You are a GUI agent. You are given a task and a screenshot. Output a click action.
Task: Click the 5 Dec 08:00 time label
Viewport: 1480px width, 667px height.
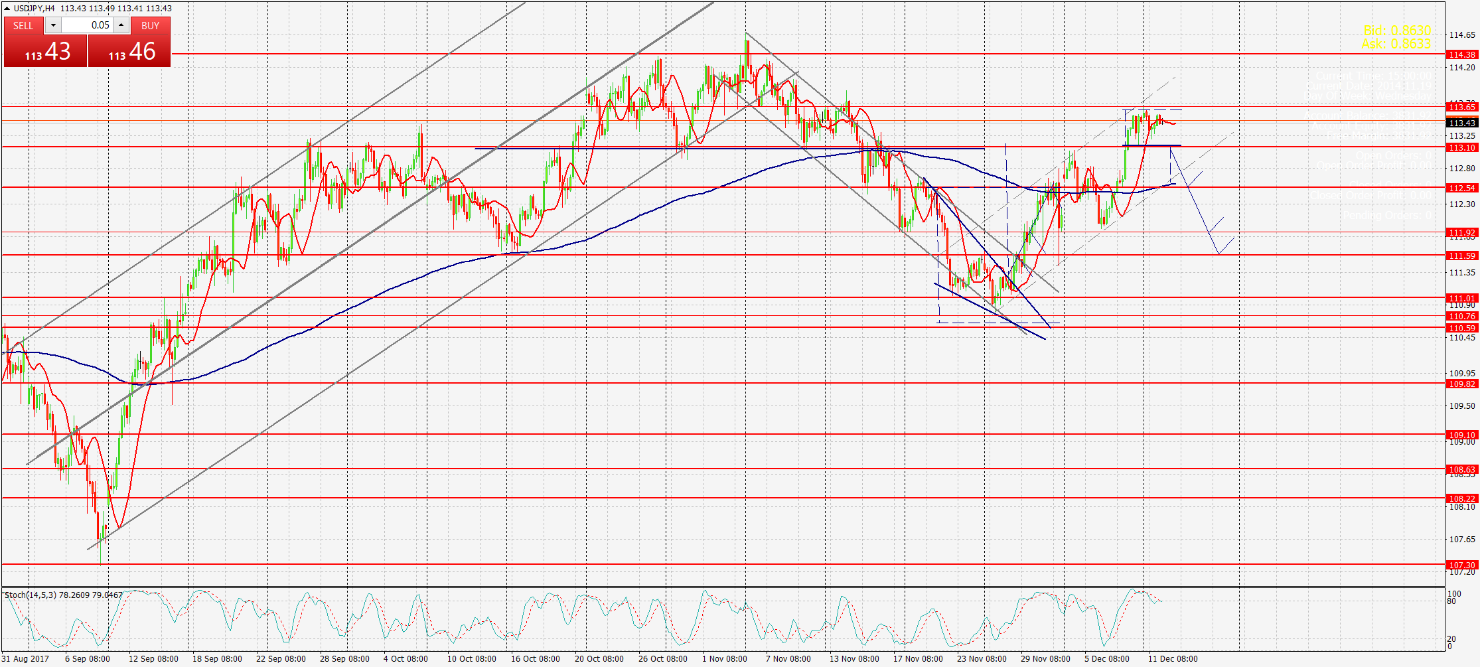pos(1107,659)
